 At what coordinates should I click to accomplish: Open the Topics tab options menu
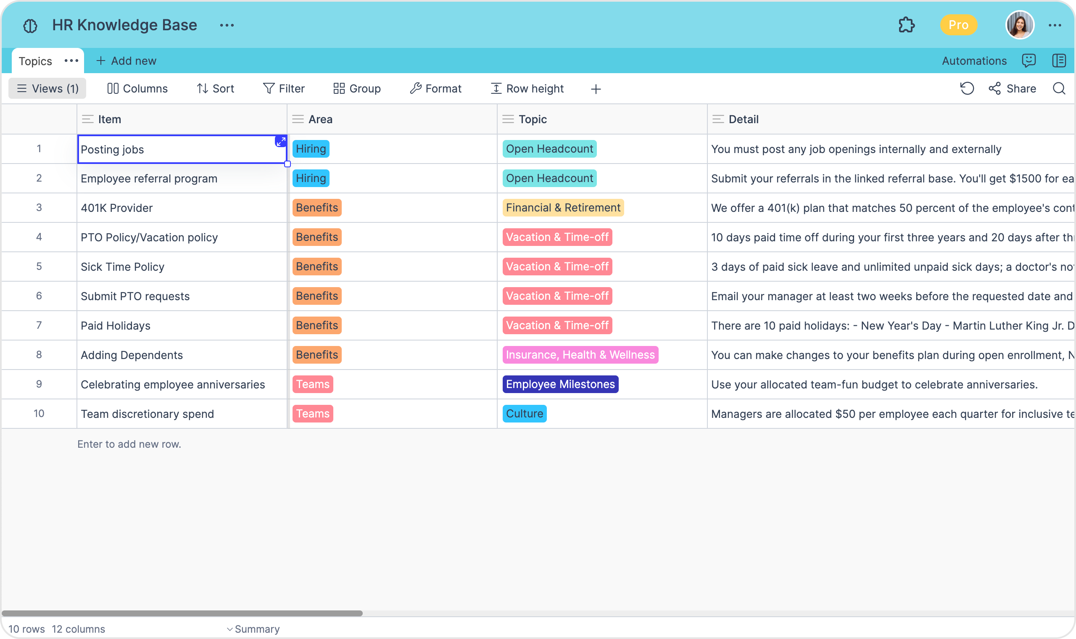pyautogui.click(x=71, y=61)
